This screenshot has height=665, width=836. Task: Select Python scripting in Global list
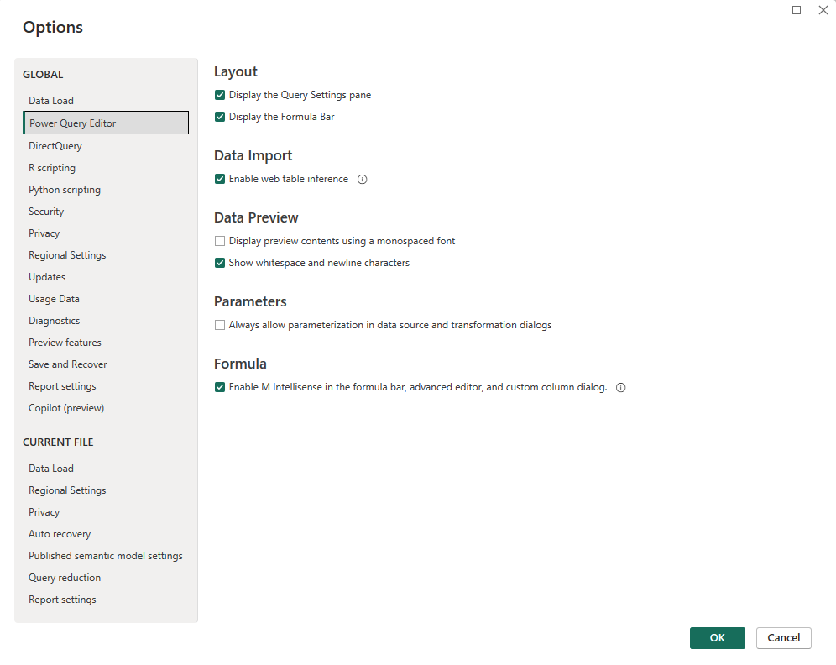(x=65, y=190)
